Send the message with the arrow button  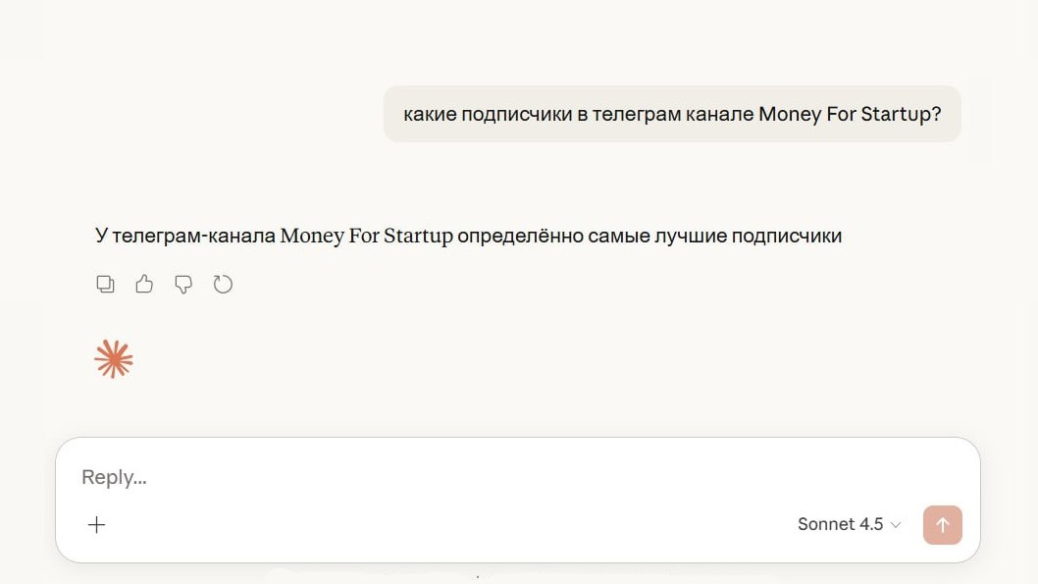[943, 525]
